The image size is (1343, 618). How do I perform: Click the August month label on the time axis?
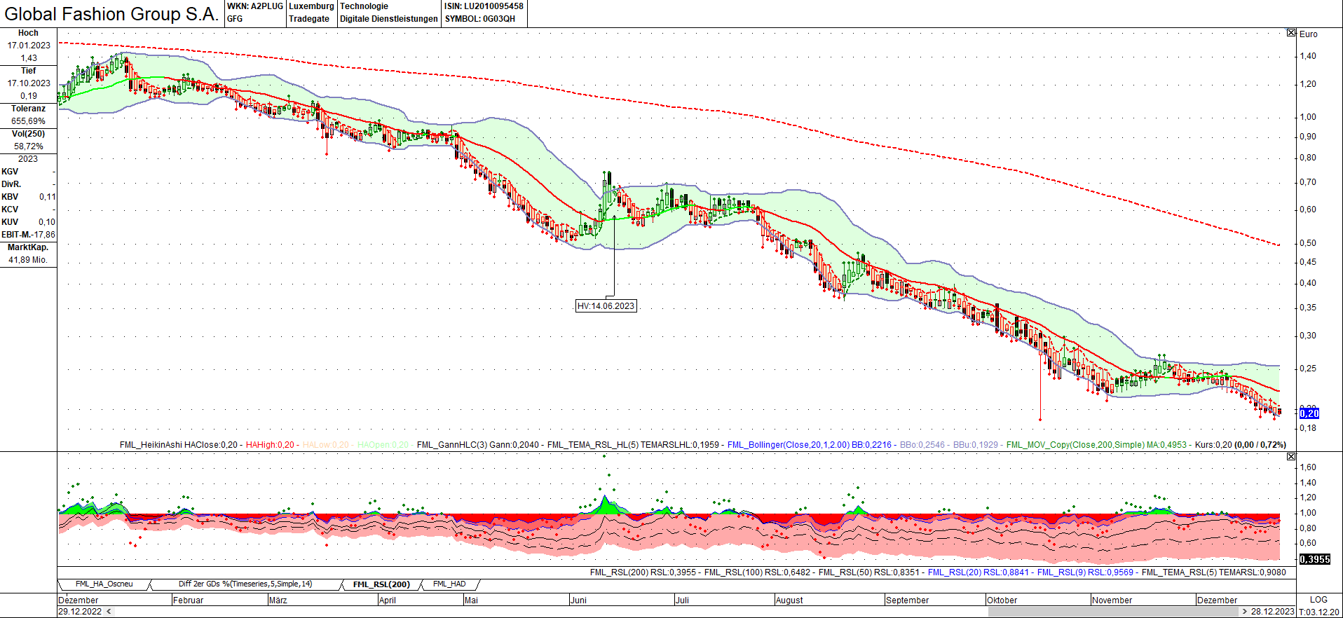coord(789,600)
